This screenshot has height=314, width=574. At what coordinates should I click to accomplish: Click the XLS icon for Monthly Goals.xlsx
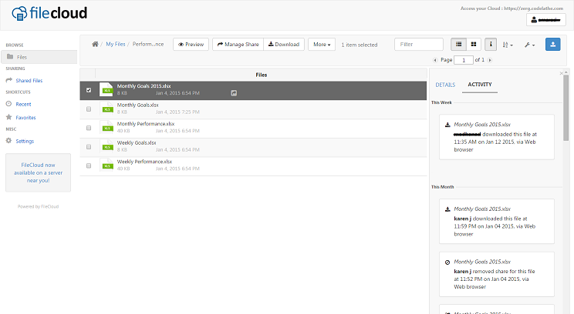click(x=106, y=109)
